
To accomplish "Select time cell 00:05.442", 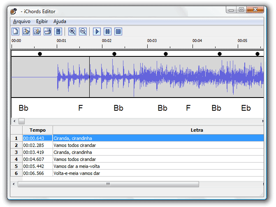I will pyautogui.click(x=37, y=166).
